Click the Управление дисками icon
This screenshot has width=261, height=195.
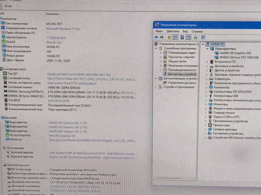[x=165, y=82]
